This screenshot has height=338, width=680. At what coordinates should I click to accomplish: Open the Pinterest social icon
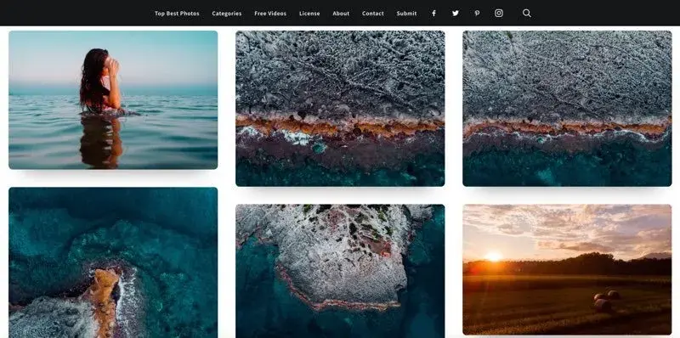click(477, 14)
